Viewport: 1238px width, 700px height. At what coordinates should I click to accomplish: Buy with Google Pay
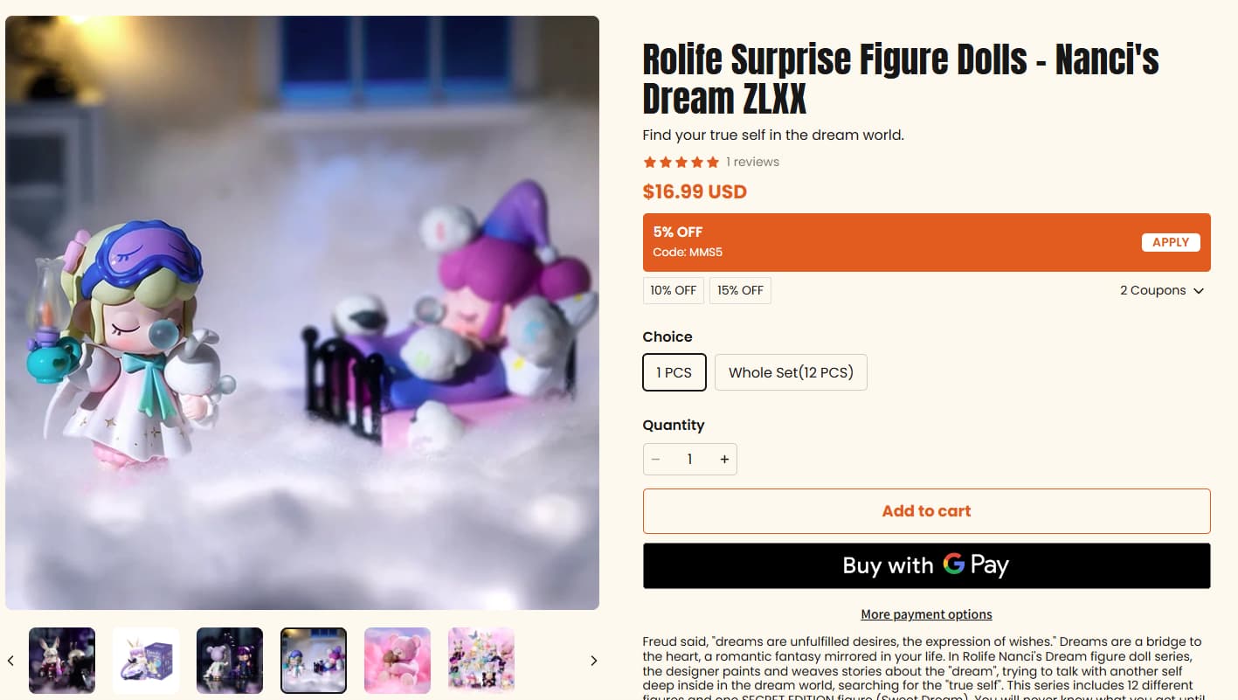[926, 565]
